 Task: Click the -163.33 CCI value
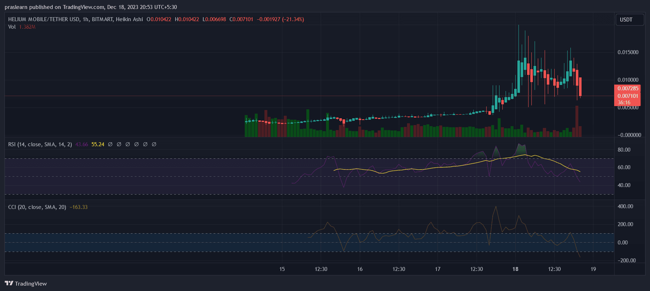[x=78, y=207]
